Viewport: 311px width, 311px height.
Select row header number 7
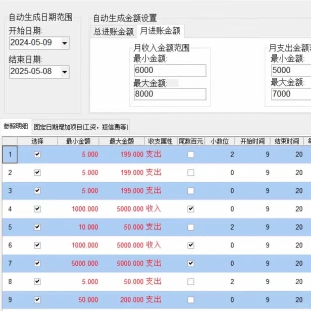tap(10, 264)
